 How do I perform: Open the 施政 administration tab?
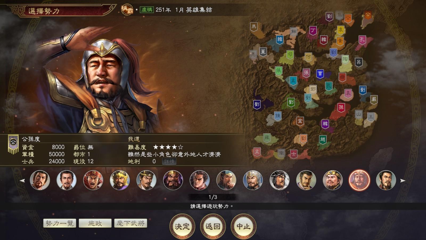pyautogui.click(x=95, y=223)
